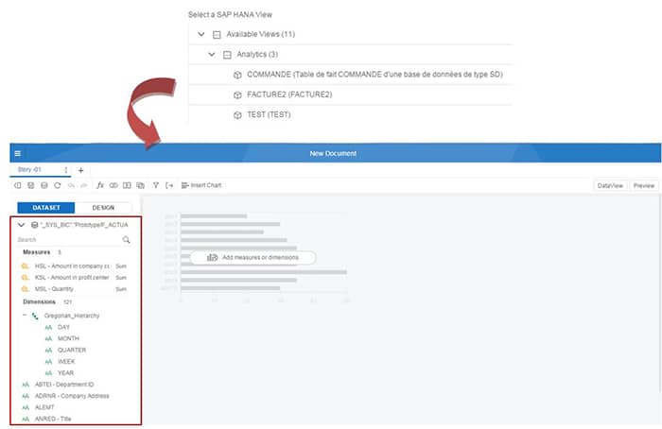Switch to the DESIGN tab
This screenshot has height=429, width=662.
[103, 208]
